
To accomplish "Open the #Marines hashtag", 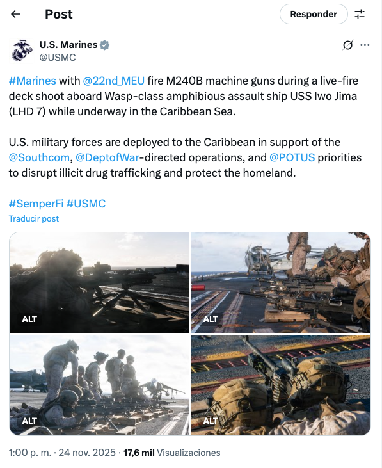I will [x=33, y=81].
